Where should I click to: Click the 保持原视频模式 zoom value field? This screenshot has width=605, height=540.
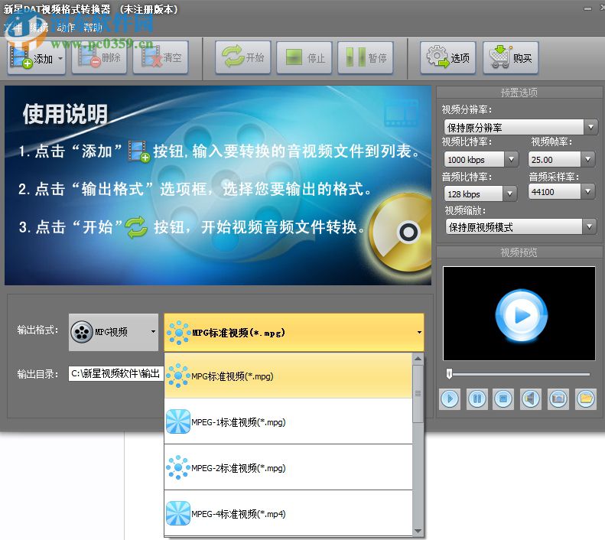[514, 227]
